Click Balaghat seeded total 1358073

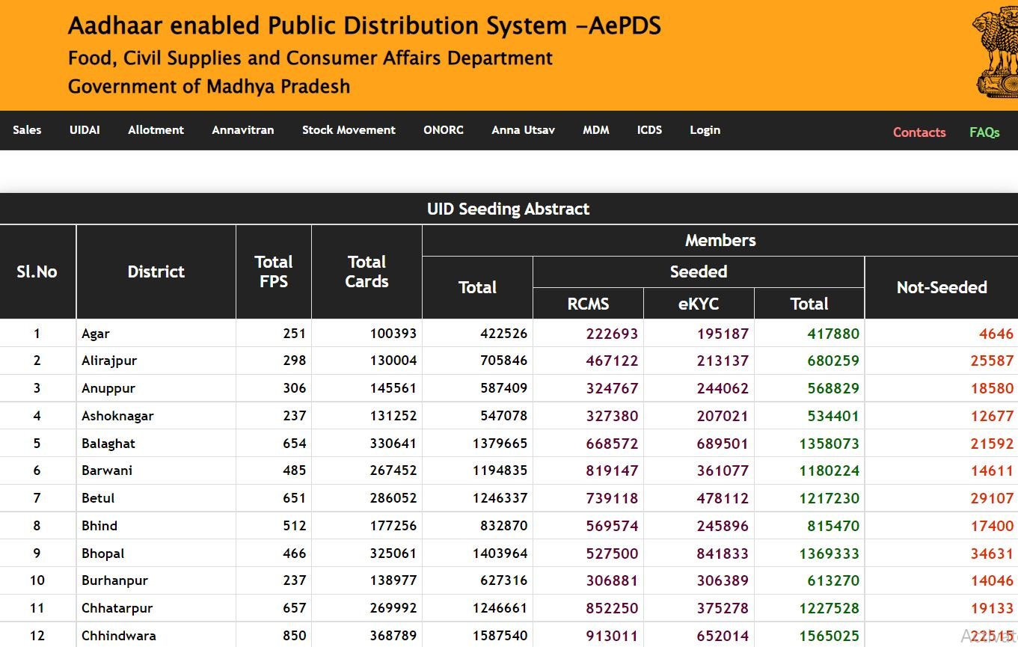coord(829,444)
